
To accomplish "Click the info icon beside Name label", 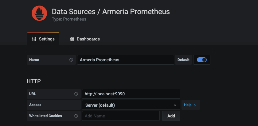I will [71, 60].
